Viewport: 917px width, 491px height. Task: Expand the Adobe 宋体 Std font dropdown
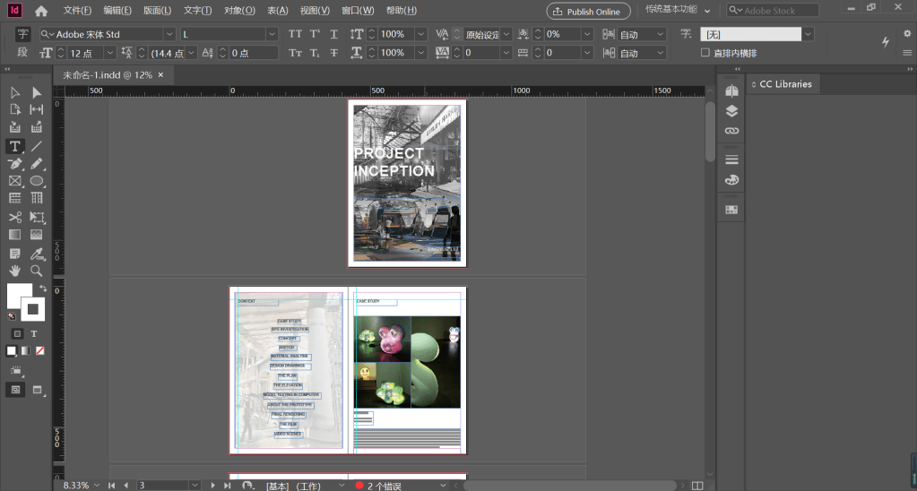point(169,34)
